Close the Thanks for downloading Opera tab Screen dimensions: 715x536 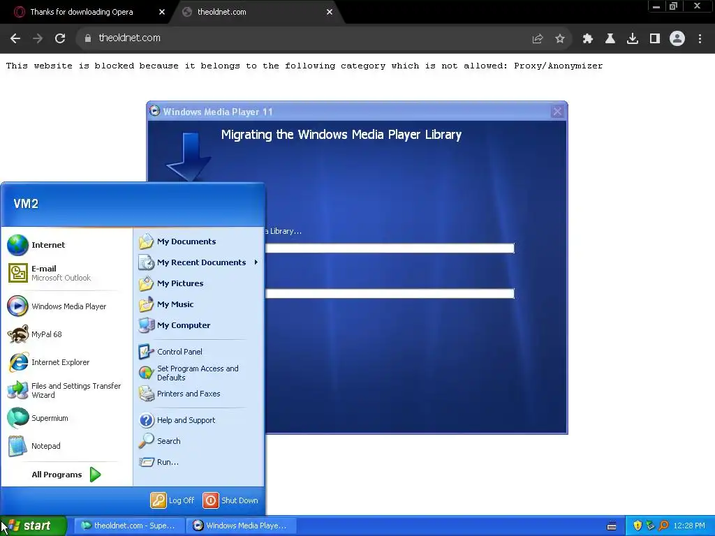(162, 12)
